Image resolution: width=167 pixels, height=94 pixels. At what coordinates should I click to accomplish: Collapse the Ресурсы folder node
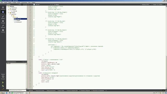tap(9, 13)
